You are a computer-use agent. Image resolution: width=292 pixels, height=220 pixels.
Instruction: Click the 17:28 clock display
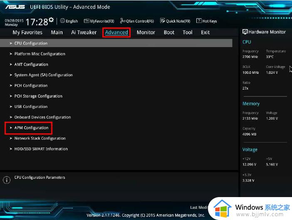click(x=37, y=22)
